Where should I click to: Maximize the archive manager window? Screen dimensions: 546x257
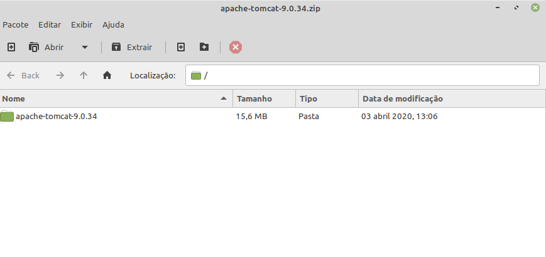point(516,8)
